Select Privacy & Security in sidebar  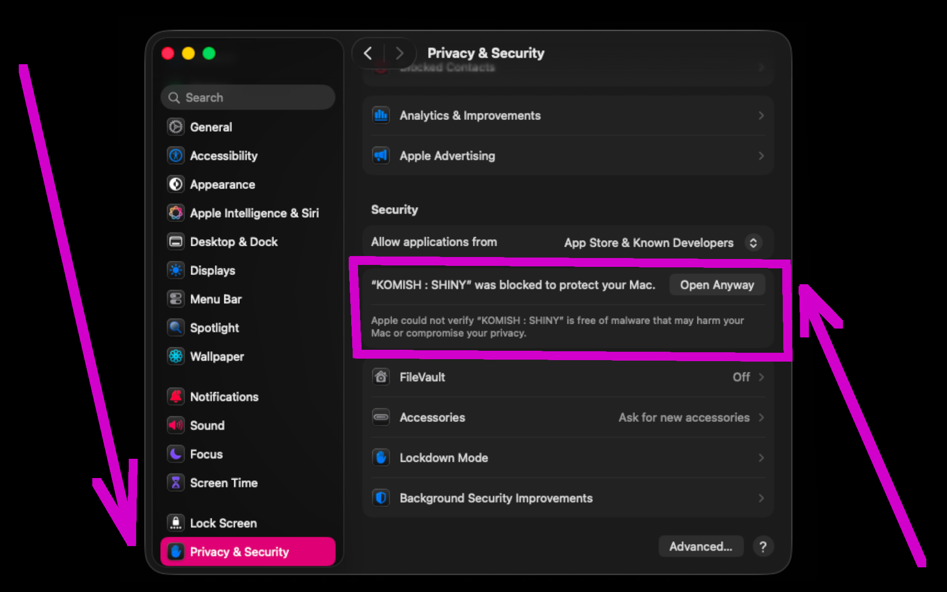(x=248, y=552)
